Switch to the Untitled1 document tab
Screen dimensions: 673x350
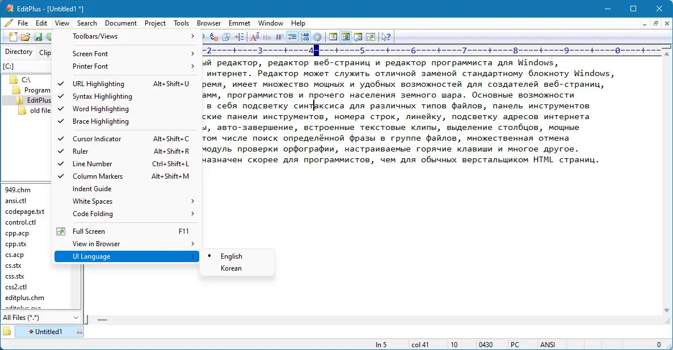(x=48, y=331)
